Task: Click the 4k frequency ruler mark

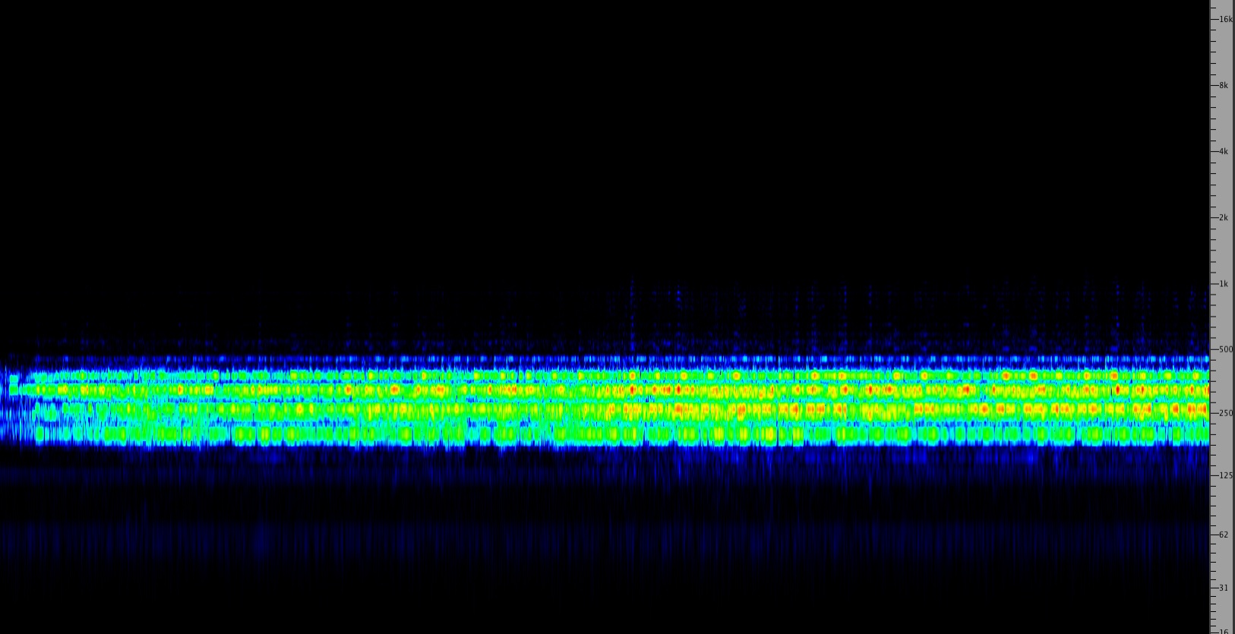Action: point(1224,152)
